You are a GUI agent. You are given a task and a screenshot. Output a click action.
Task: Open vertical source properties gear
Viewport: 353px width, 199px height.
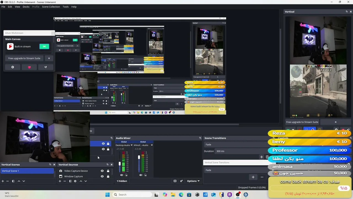[75, 181]
